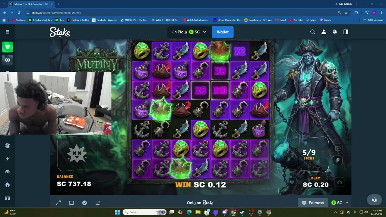Toggle turbo lightning bolt button
This screenshot has width=386, height=217.
click(338, 160)
